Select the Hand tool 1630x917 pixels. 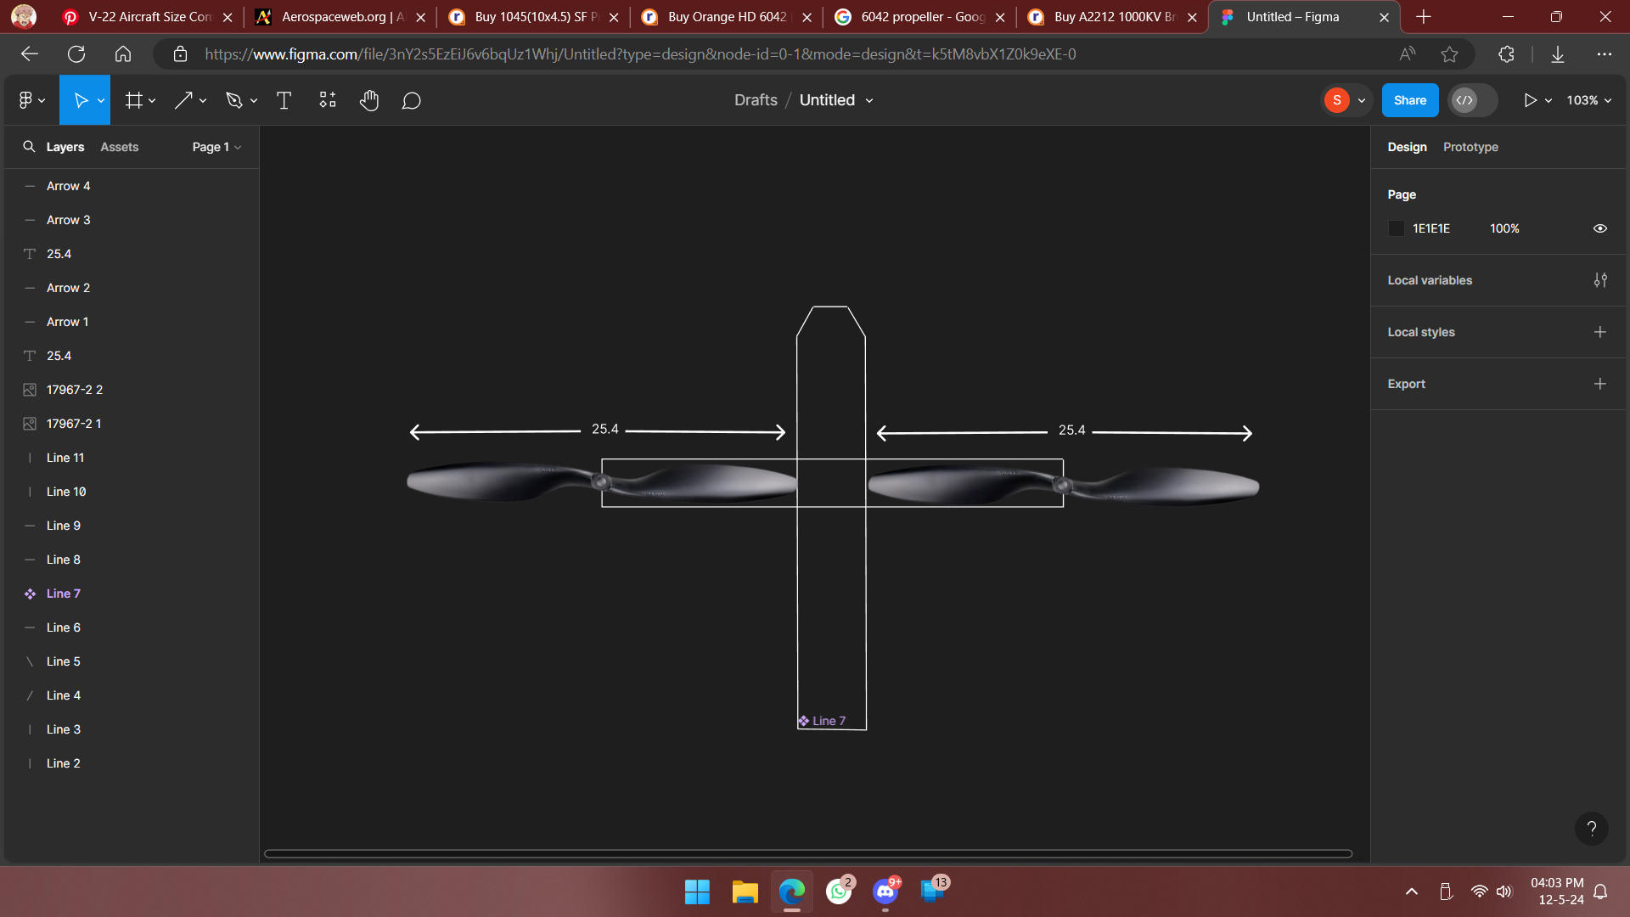tap(368, 100)
